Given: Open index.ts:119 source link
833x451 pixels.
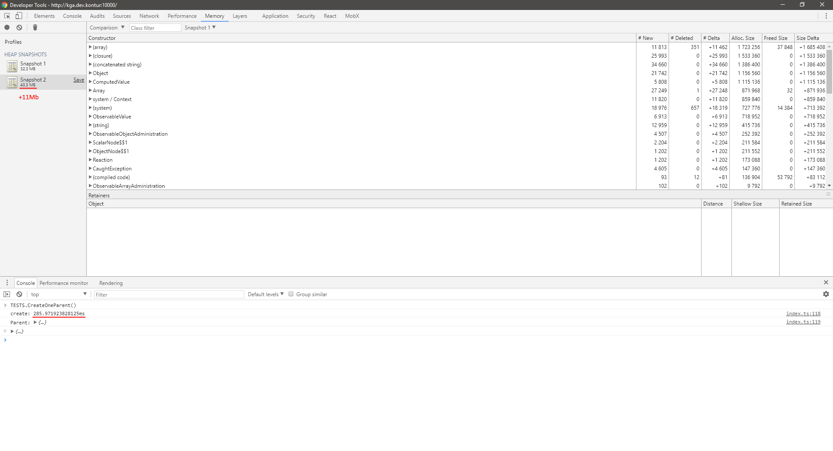Looking at the screenshot, I should (803, 322).
